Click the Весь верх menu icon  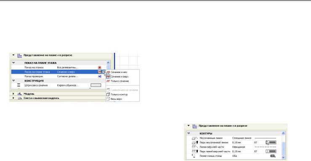pos(108,99)
